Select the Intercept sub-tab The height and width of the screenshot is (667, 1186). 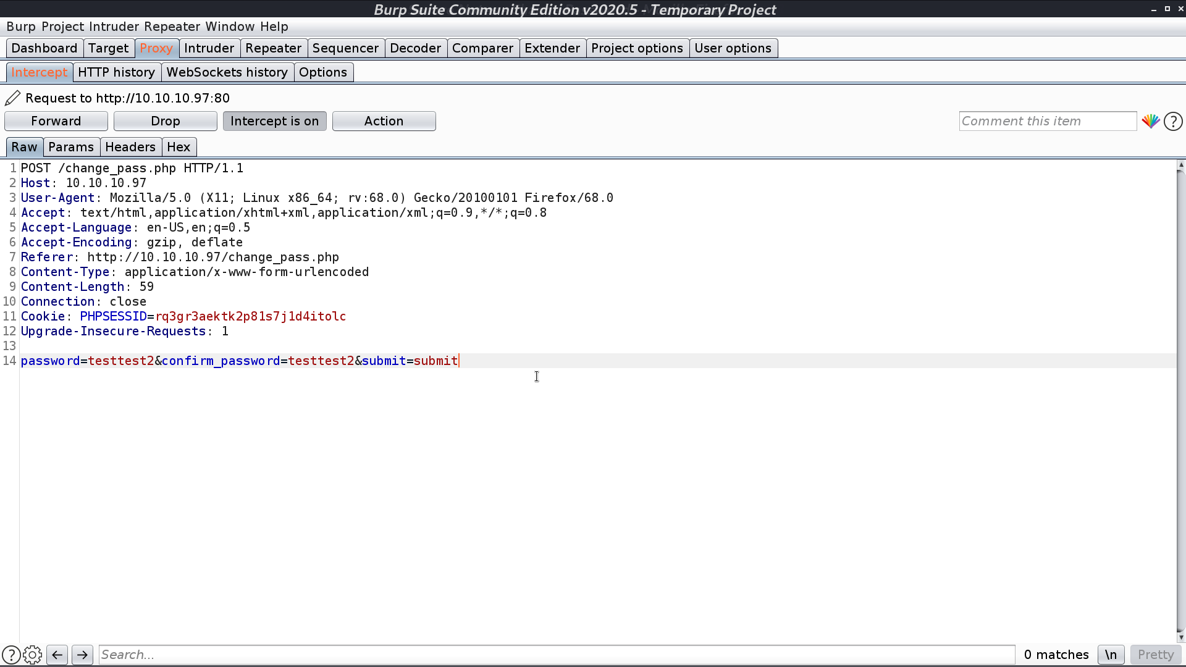[39, 72]
